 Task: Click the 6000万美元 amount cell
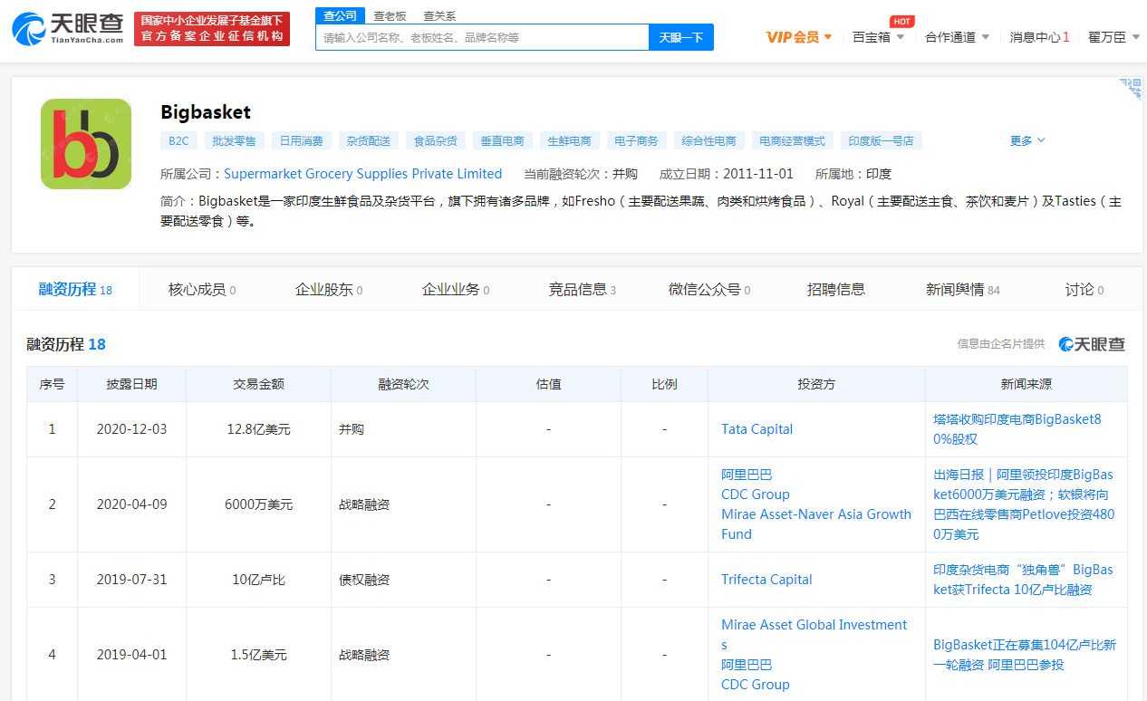tap(258, 504)
